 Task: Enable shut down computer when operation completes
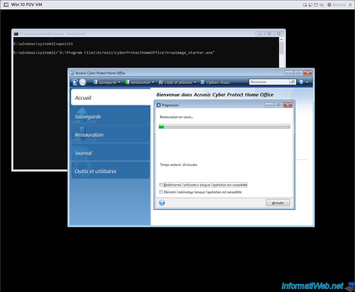161,192
